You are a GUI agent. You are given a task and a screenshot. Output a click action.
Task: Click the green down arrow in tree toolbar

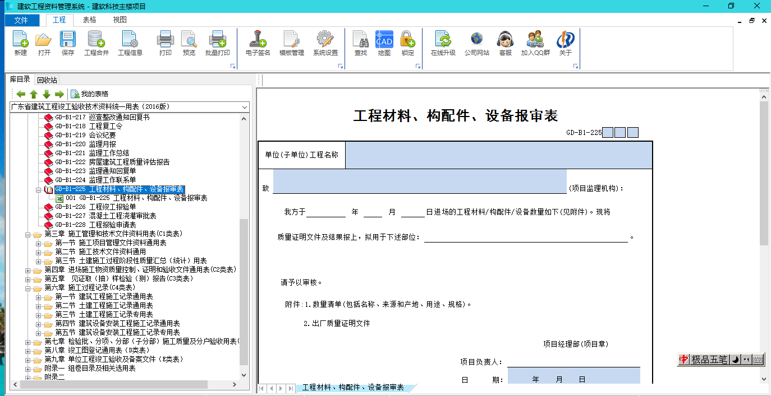[x=47, y=94]
